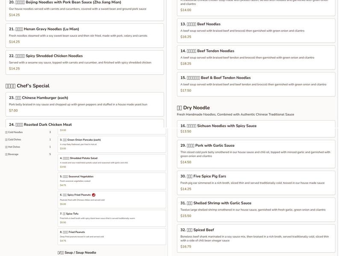Select the Cold Dishes category

[x=15, y=140]
